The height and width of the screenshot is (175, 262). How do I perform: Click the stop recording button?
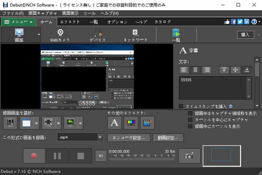pyautogui.click(x=81, y=156)
